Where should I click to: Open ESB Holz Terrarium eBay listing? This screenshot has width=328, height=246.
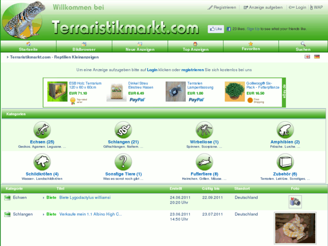click(85, 85)
